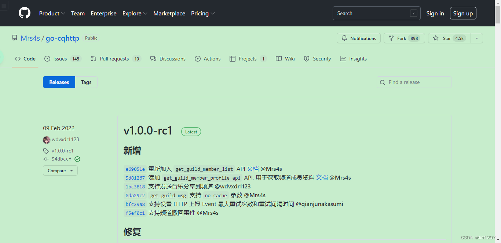Open the Code tab

click(25, 59)
